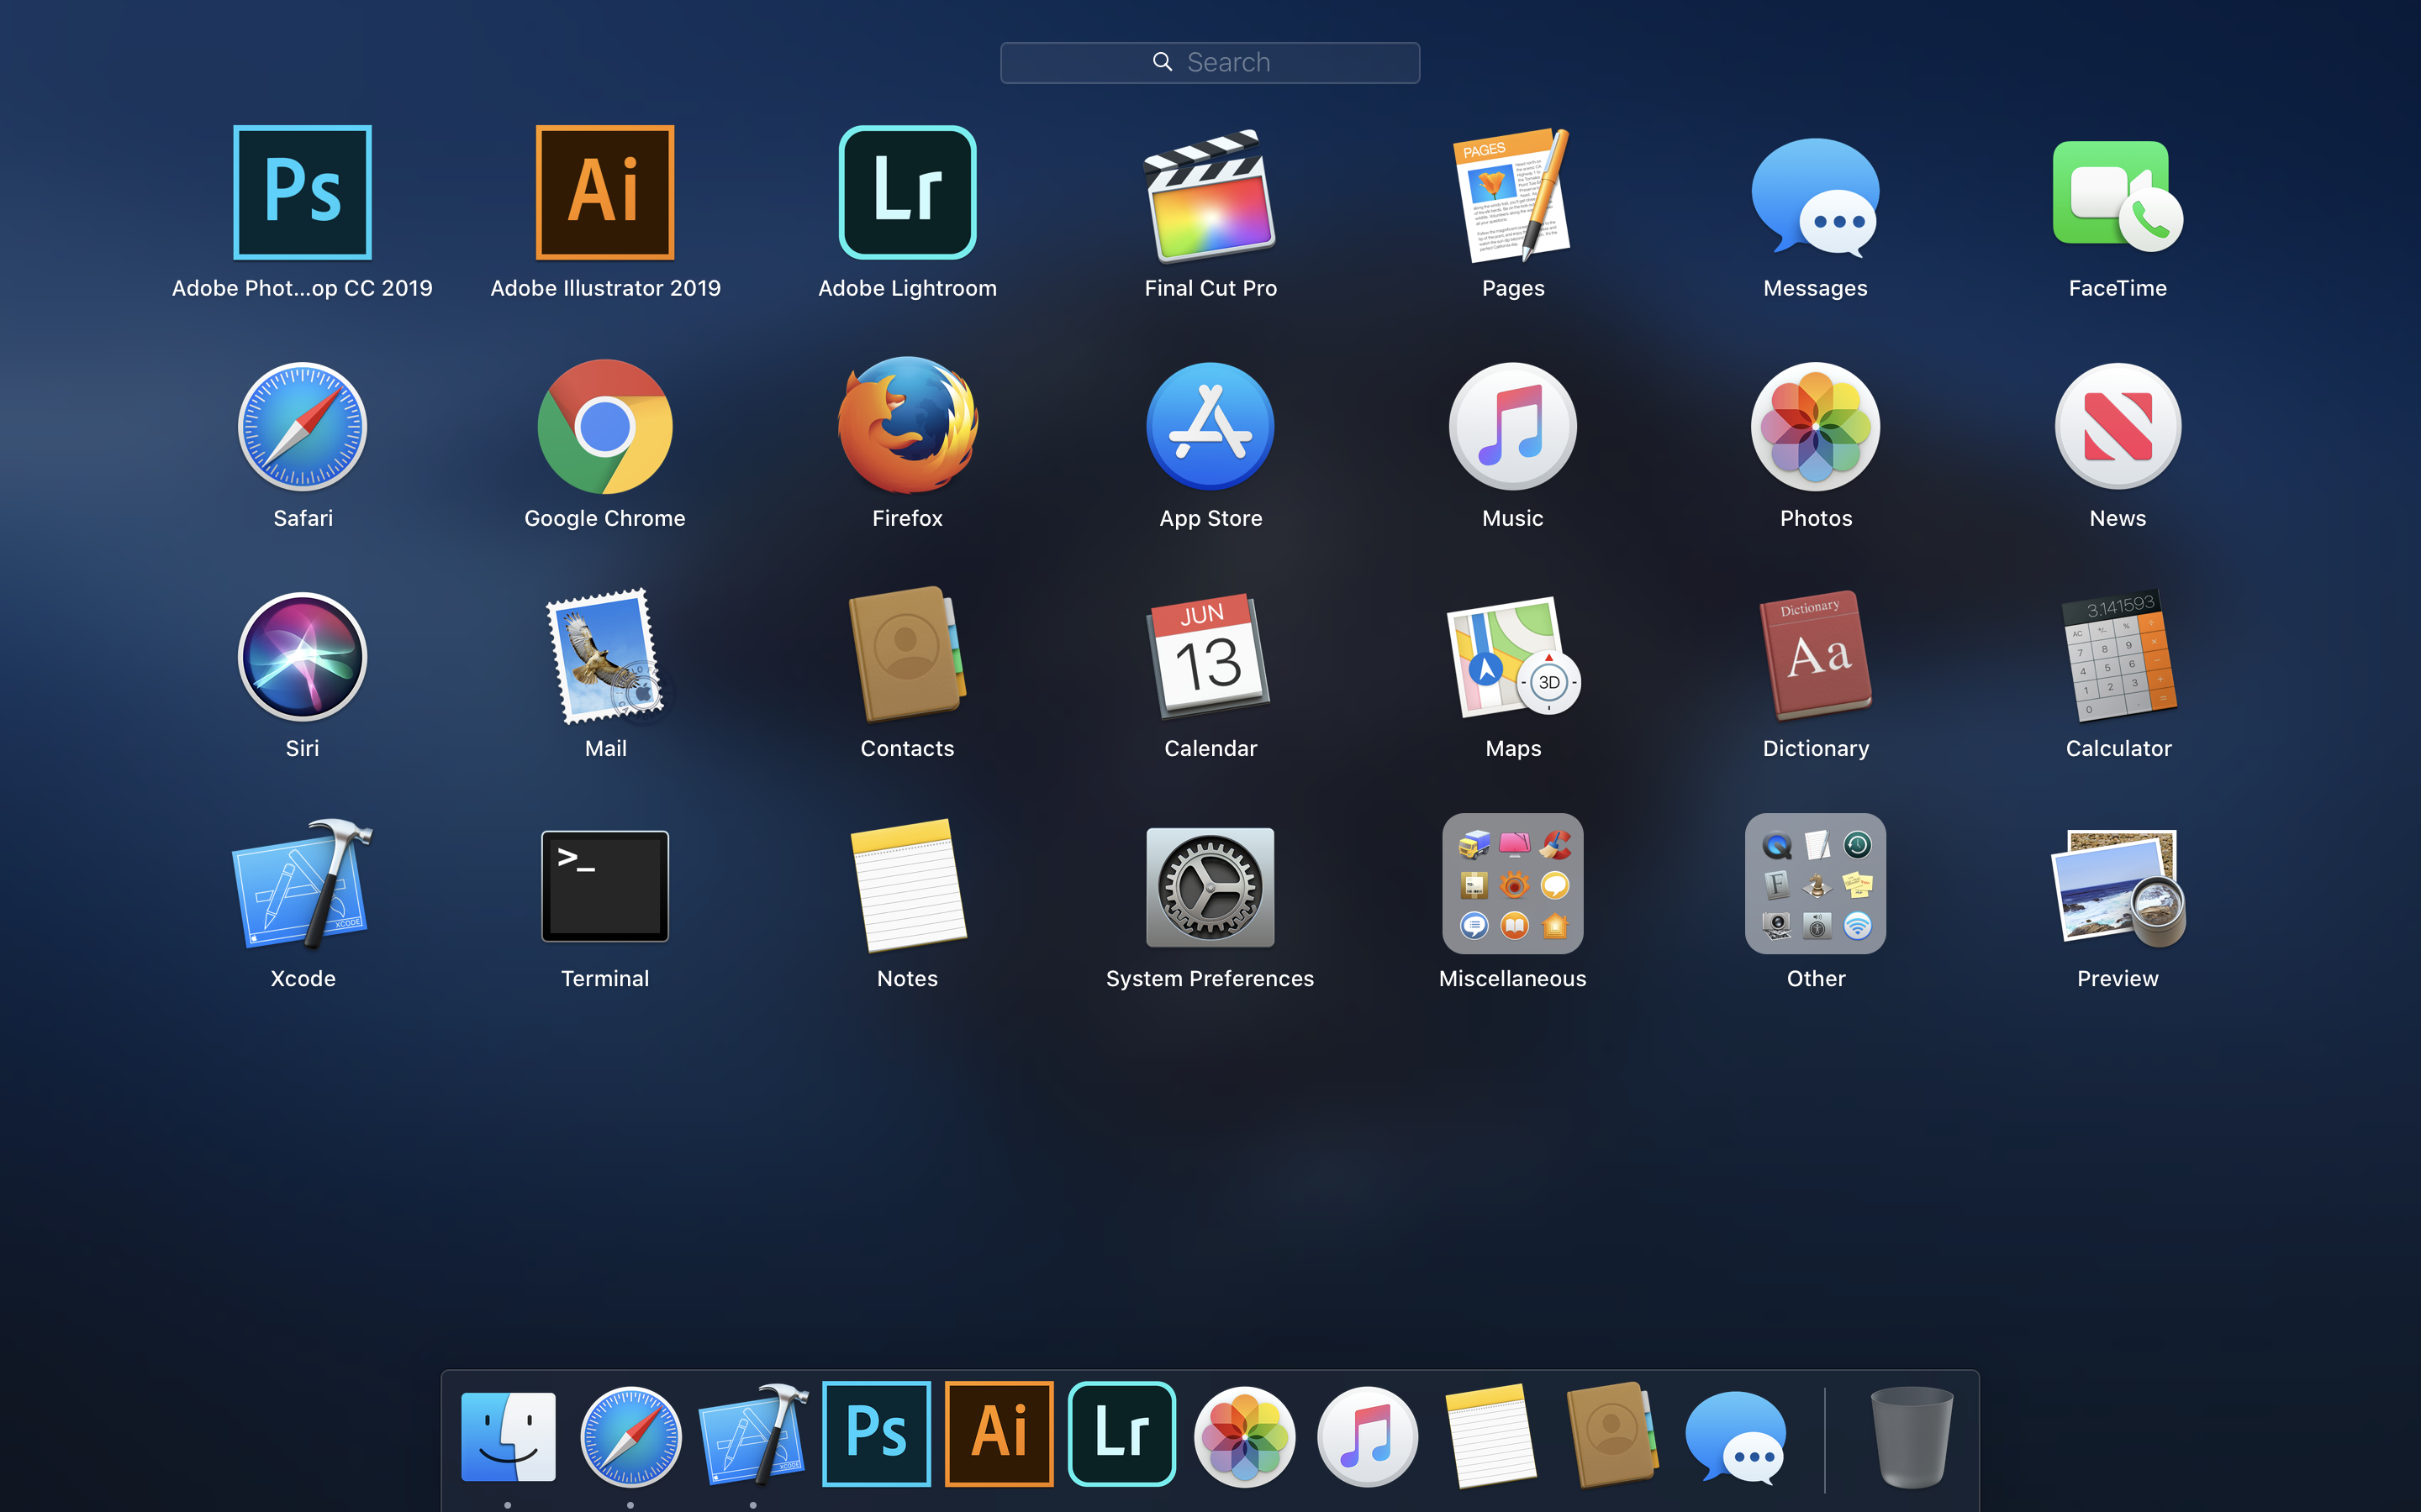2421x1512 pixels.
Task: Click Music icon in the Dock
Action: (1368, 1436)
